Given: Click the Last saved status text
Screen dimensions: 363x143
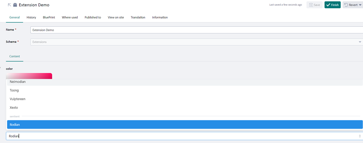Looking at the screenshot, I should pos(286,5).
